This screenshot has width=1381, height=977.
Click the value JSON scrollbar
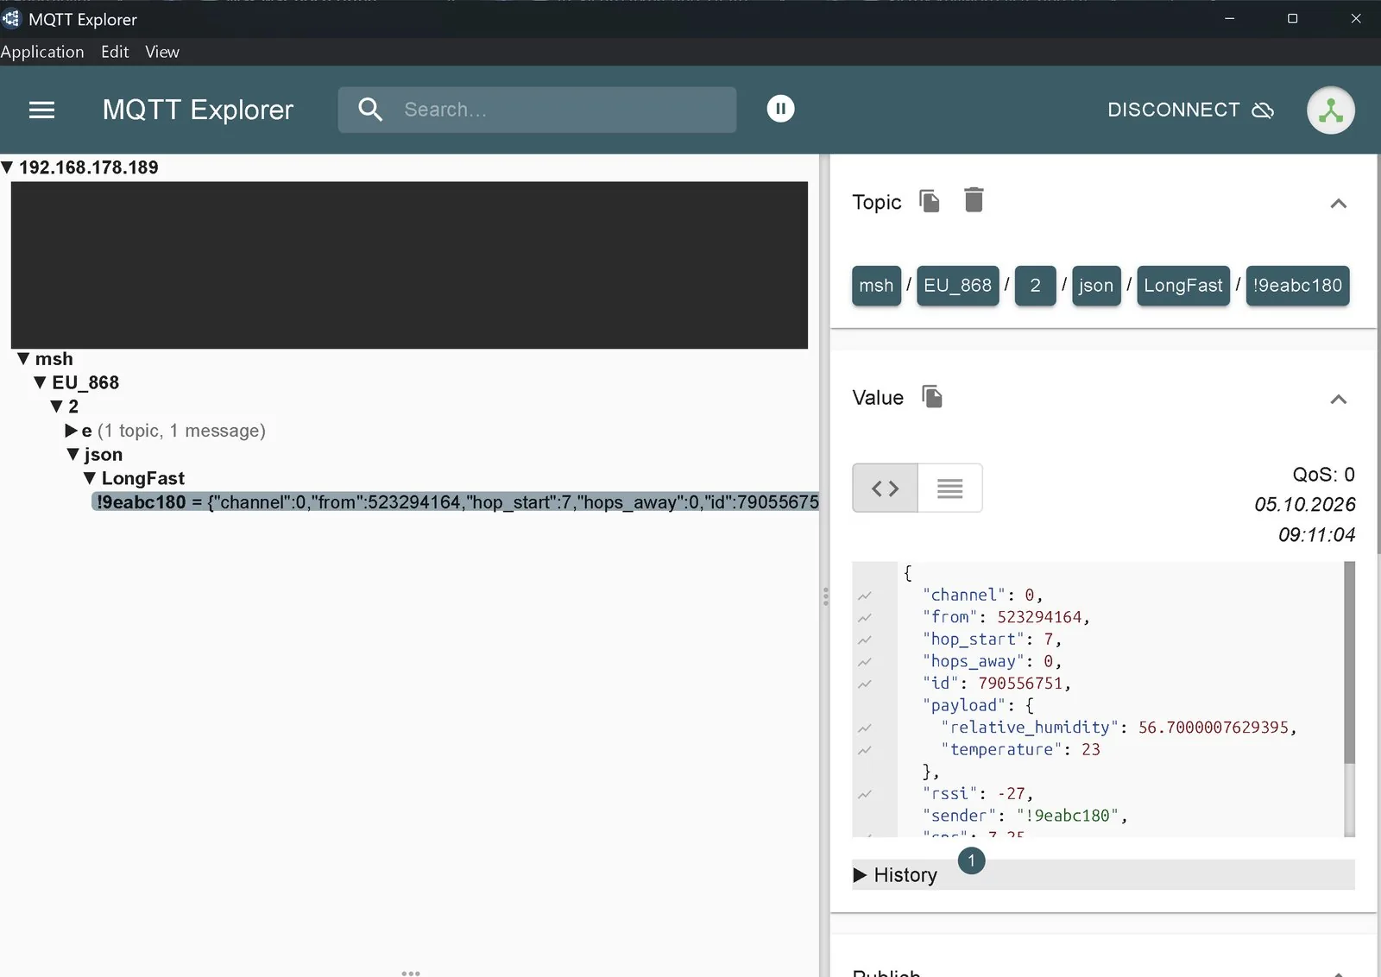1349,662
